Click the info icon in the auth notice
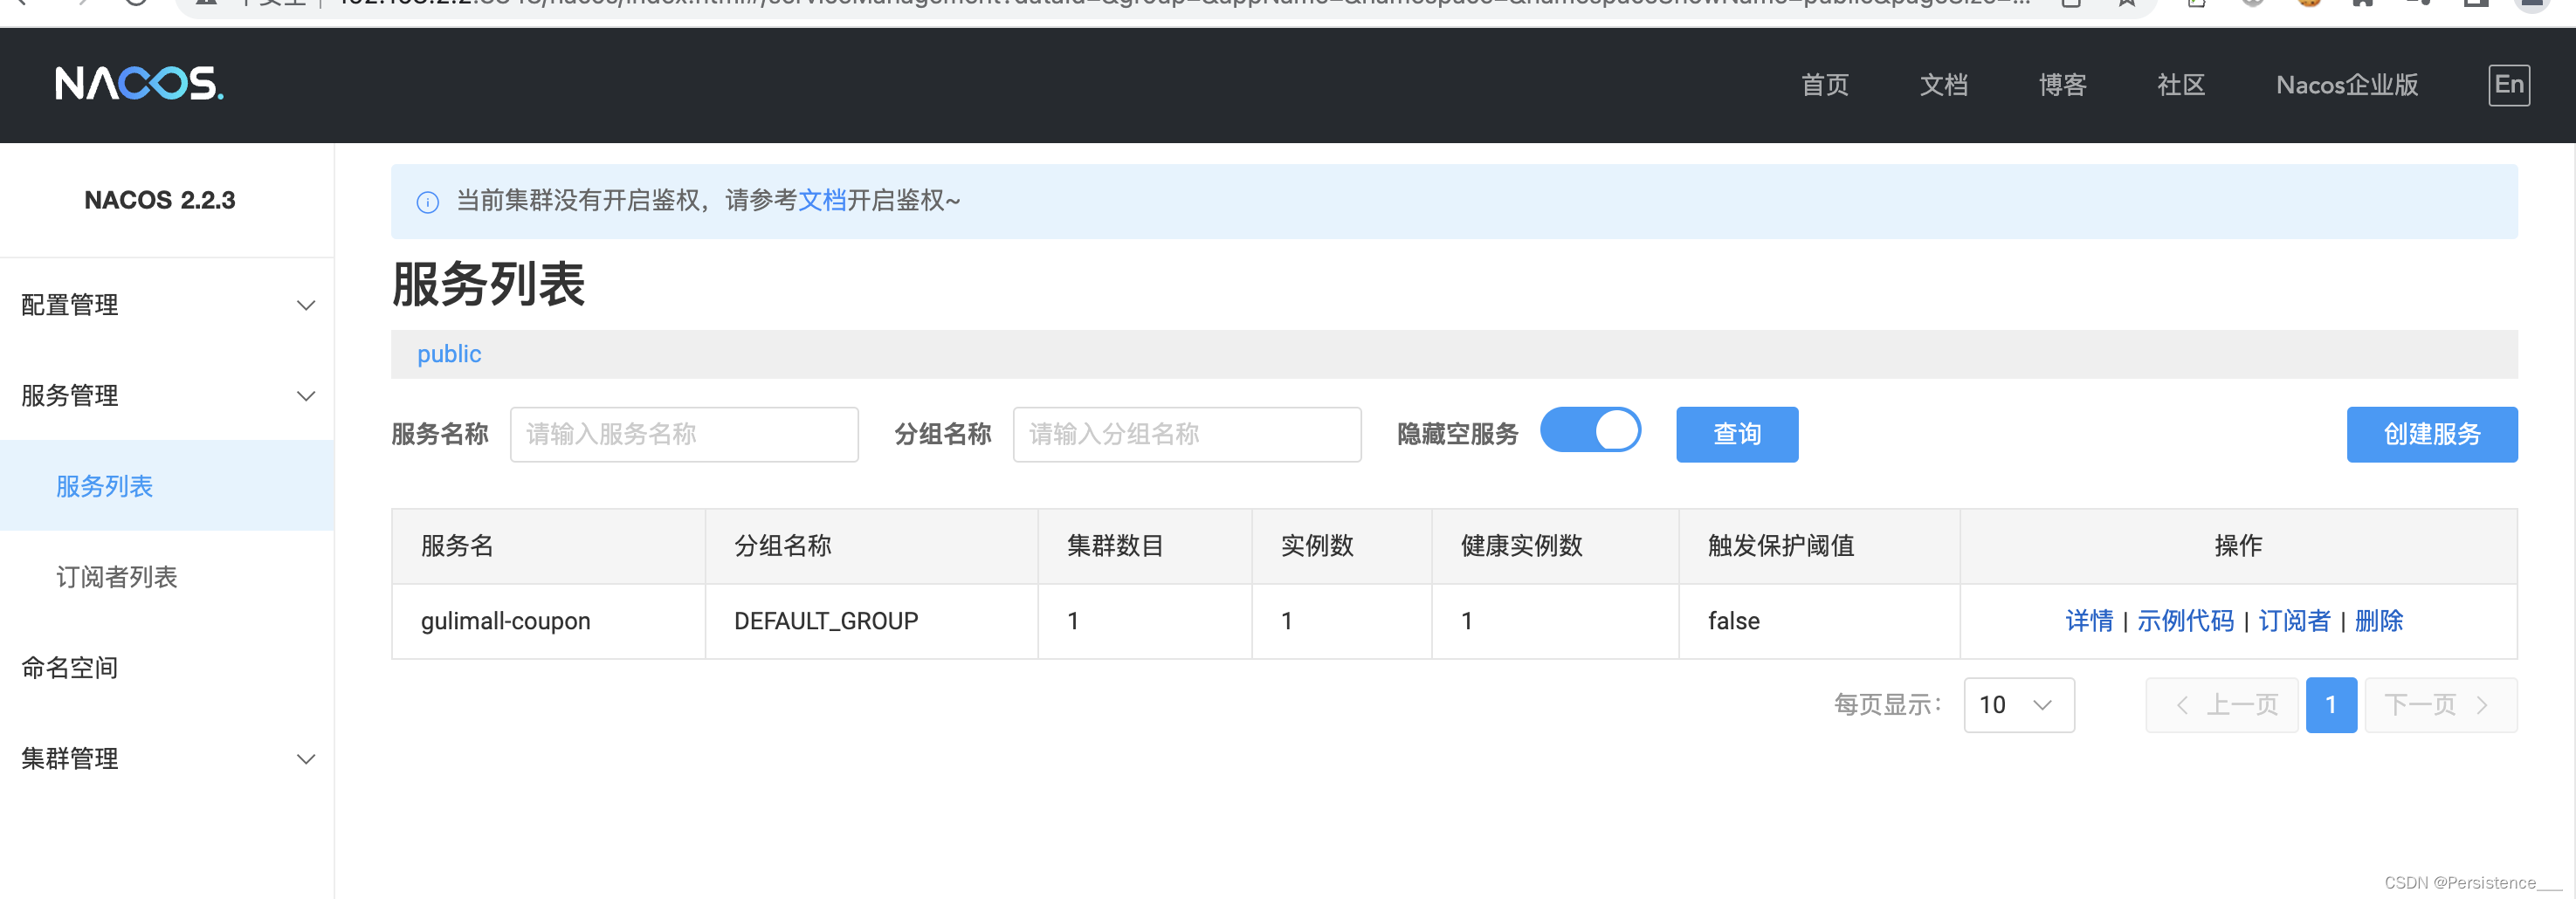Image resolution: width=2576 pixels, height=899 pixels. [427, 202]
